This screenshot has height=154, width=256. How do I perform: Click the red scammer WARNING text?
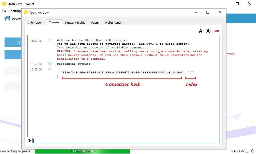(x=132, y=55)
